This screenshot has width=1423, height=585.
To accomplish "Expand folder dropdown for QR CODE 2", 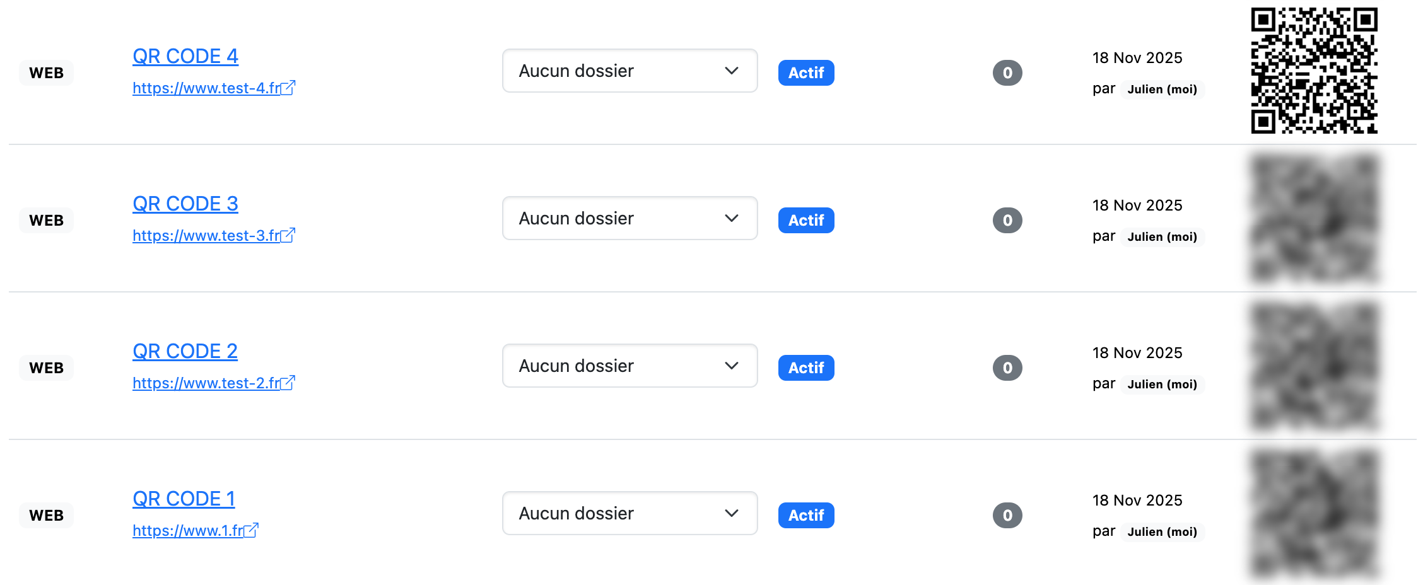I will point(630,366).
